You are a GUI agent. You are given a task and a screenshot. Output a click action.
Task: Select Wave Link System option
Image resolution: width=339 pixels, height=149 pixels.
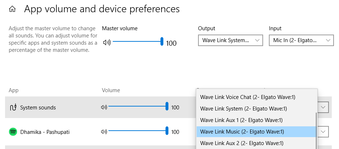click(x=243, y=109)
